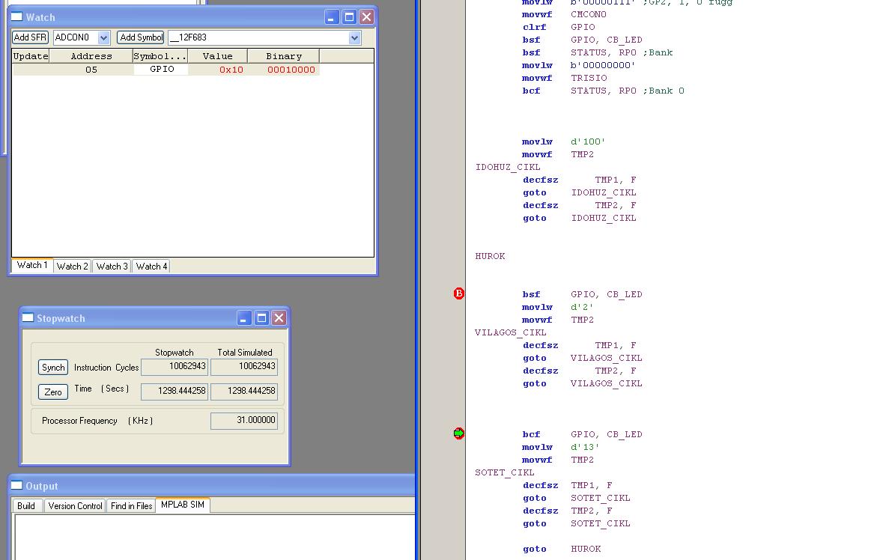
Task: Click the Watch window title icon
Action: tap(17, 17)
